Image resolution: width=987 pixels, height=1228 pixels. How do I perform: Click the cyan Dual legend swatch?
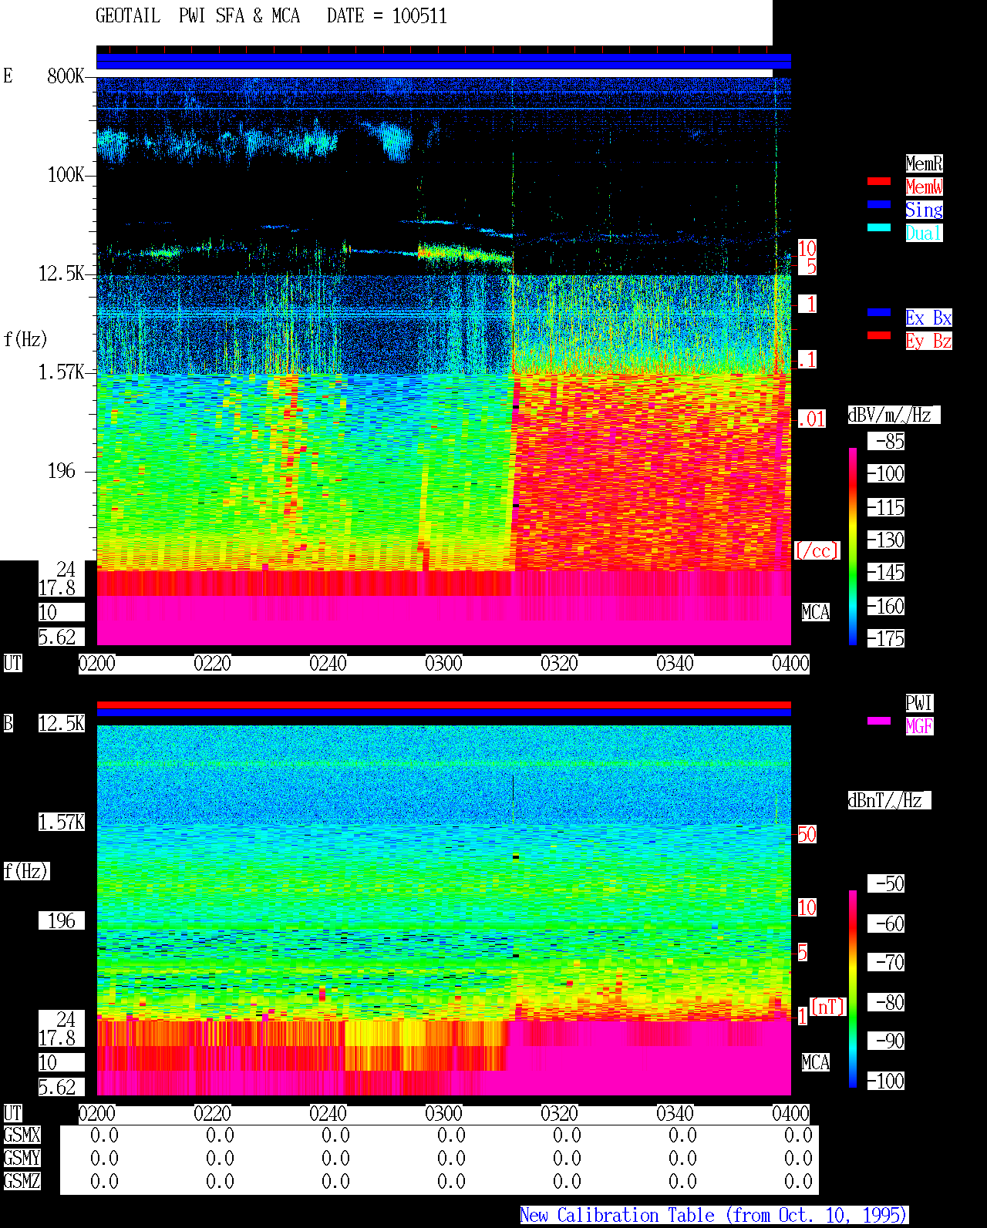coord(879,227)
